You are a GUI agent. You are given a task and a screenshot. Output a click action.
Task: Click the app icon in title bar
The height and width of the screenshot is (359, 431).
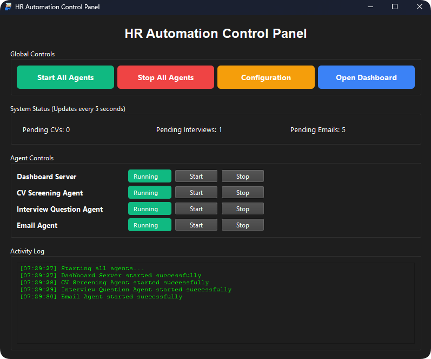8,7
